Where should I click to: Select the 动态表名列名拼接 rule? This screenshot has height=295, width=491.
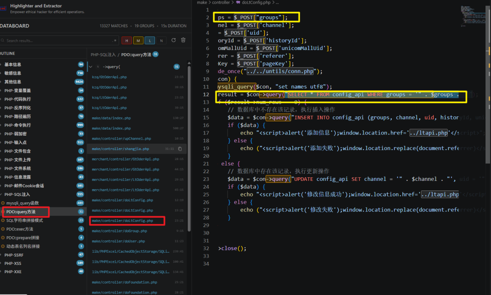(x=23, y=246)
